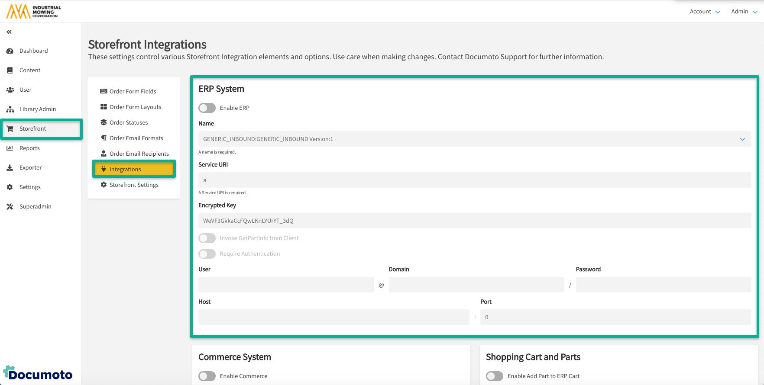The width and height of the screenshot is (764, 385).
Task: Click the Reports bar chart icon
Action: (10, 148)
